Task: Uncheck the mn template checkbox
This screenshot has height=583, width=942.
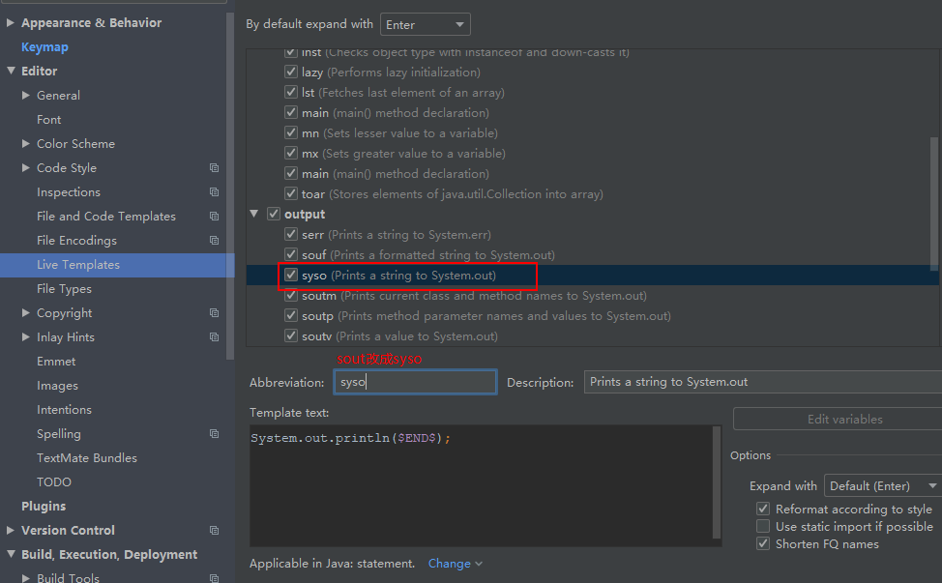Action: click(x=291, y=132)
